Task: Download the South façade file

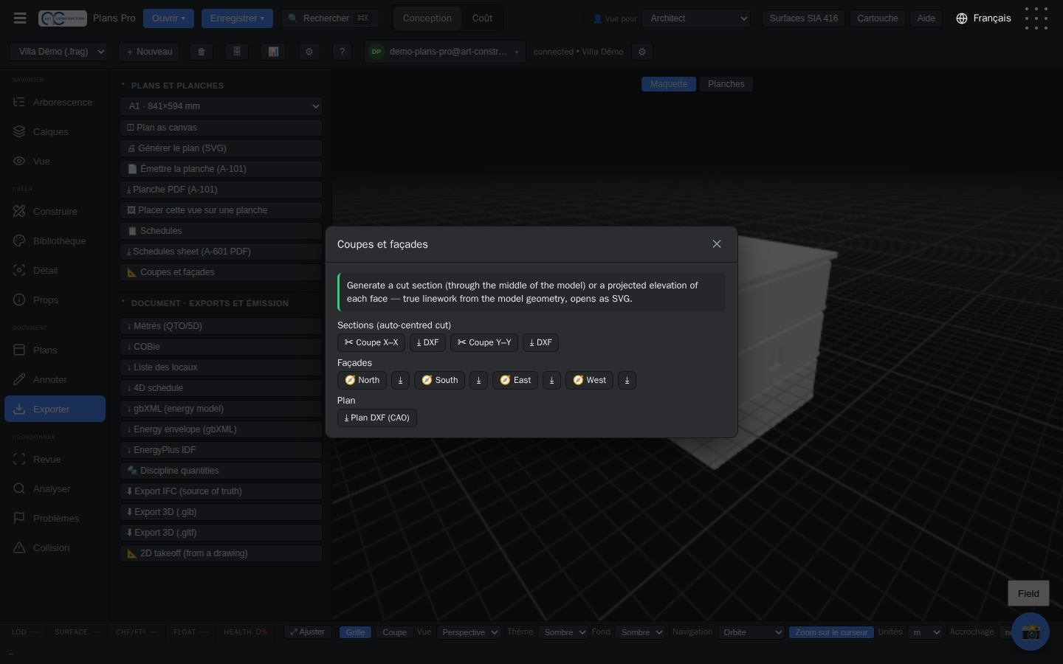Action: click(478, 381)
